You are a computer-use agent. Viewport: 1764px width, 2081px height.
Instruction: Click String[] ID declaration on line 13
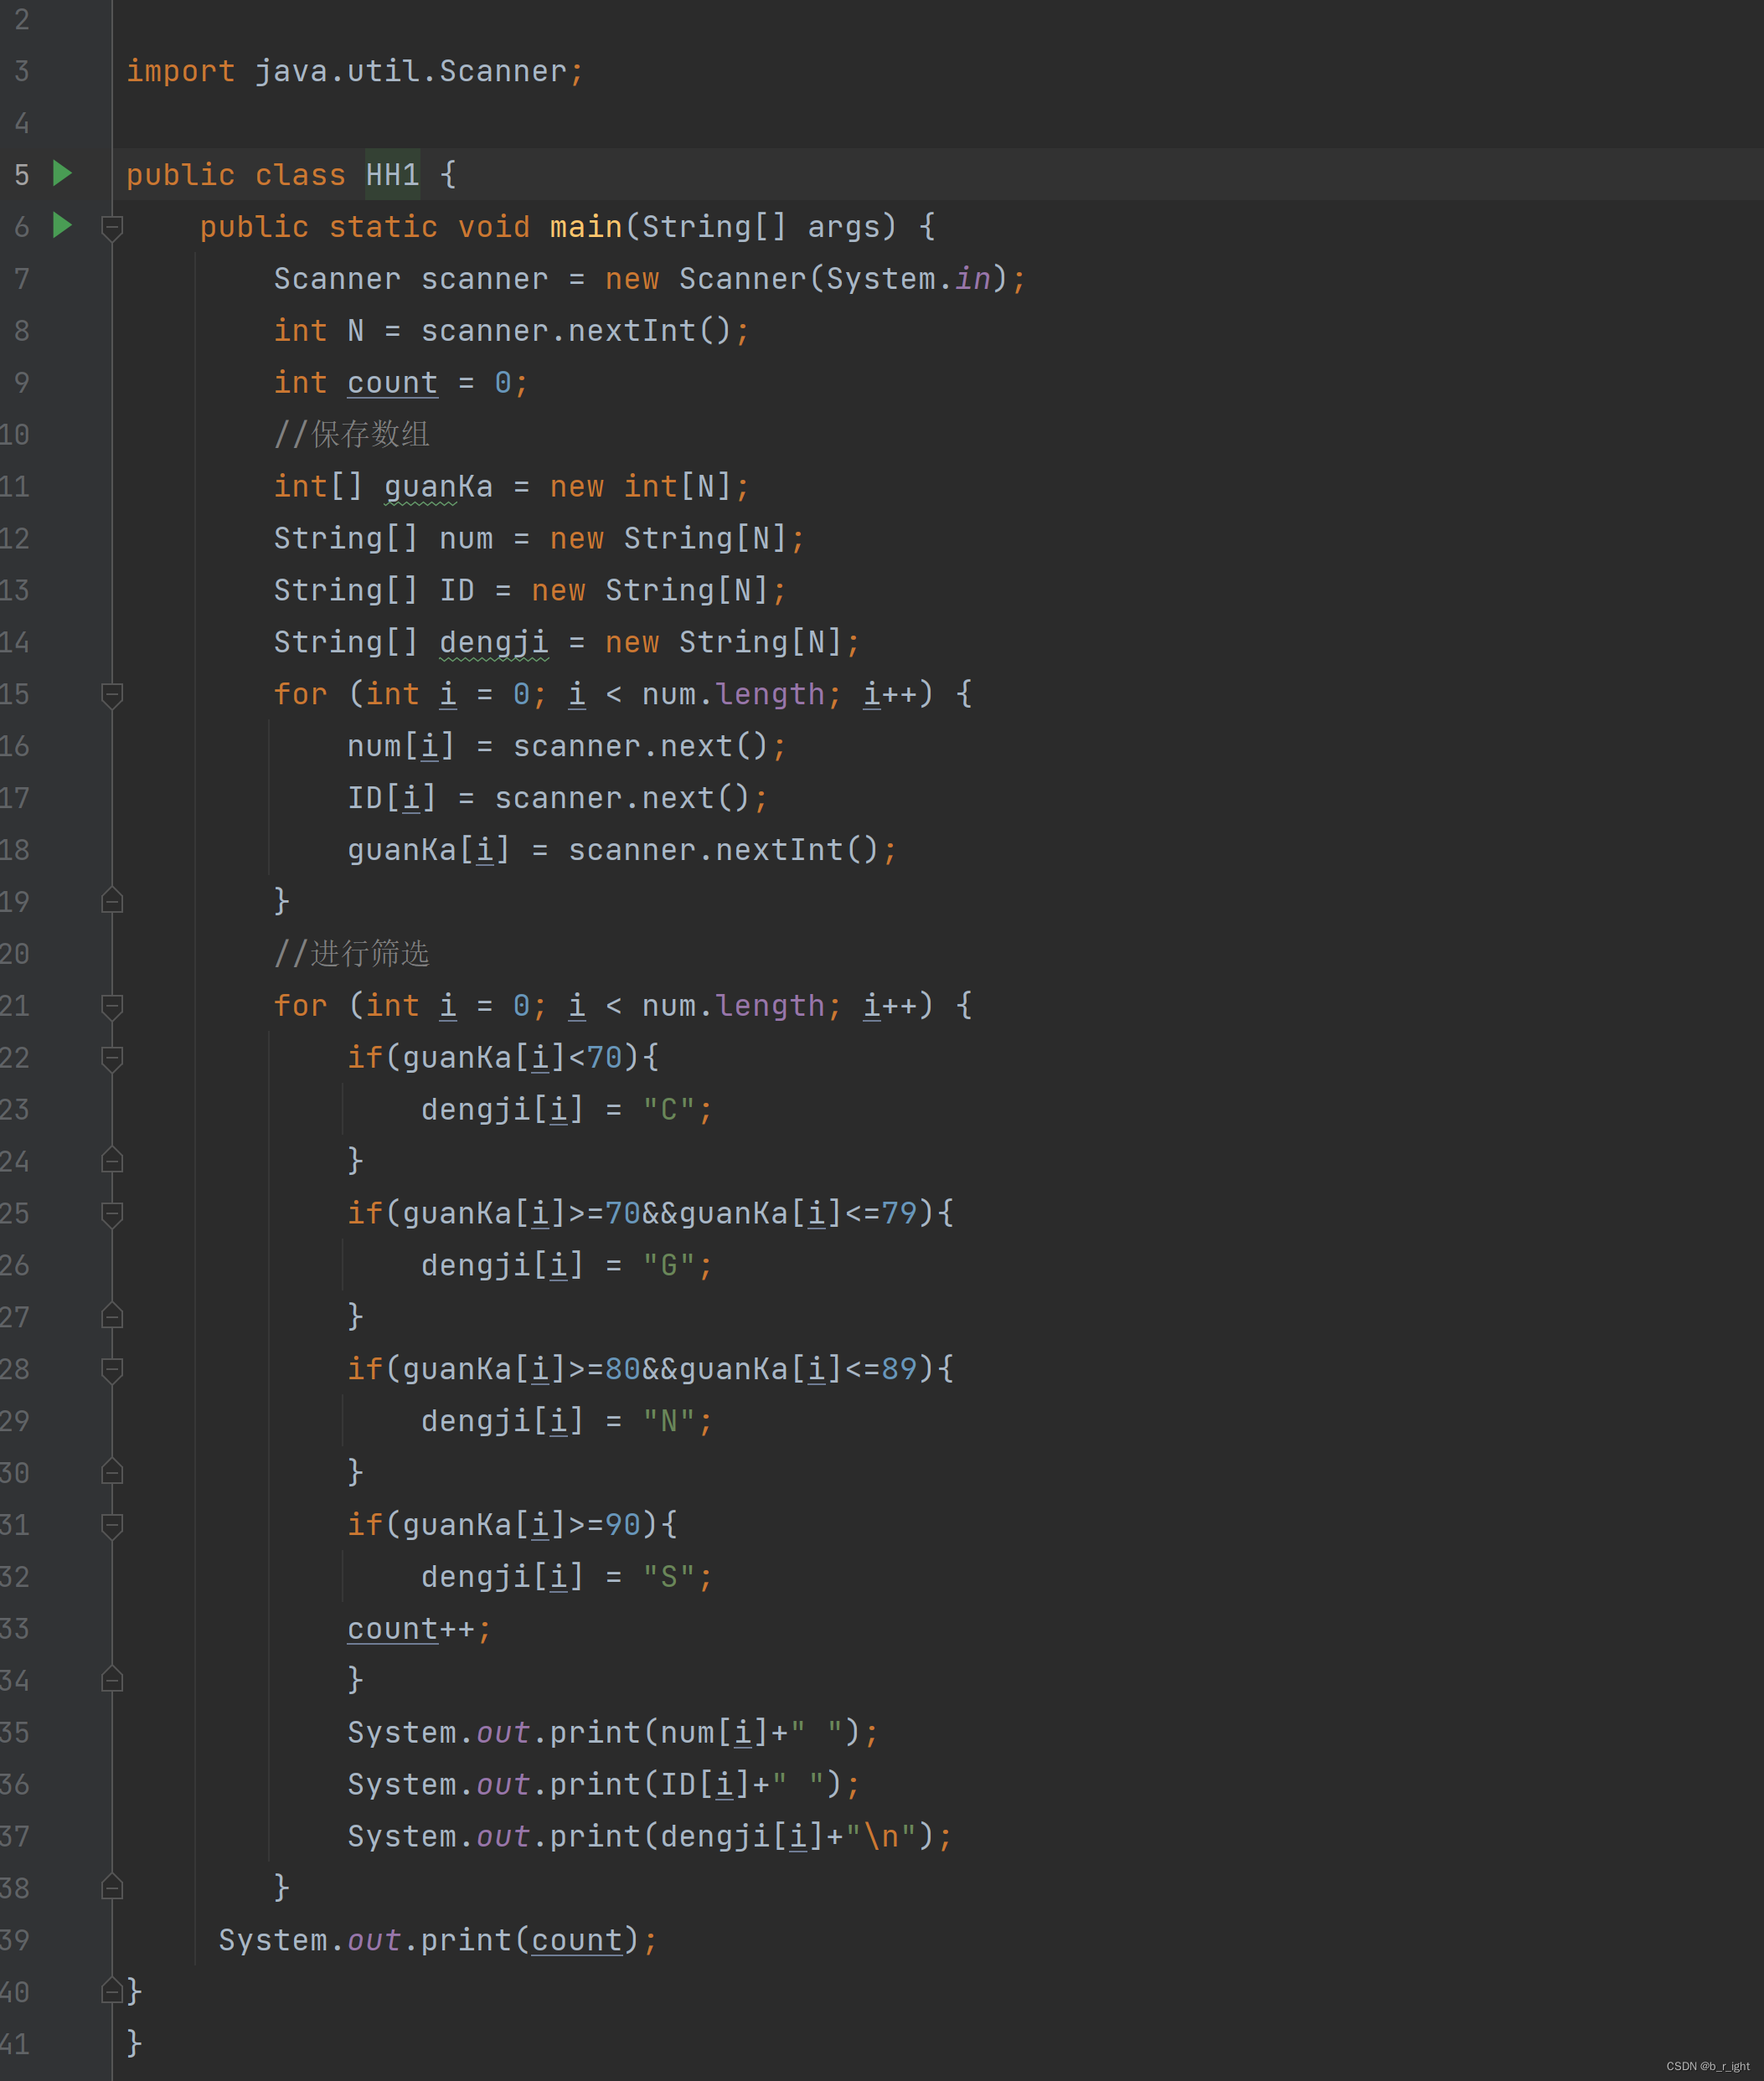[x=530, y=590]
